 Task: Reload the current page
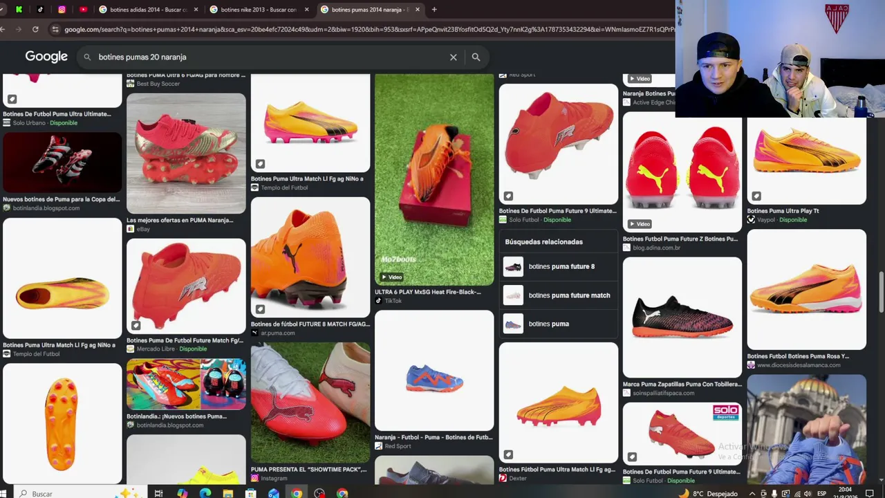pyautogui.click(x=35, y=29)
